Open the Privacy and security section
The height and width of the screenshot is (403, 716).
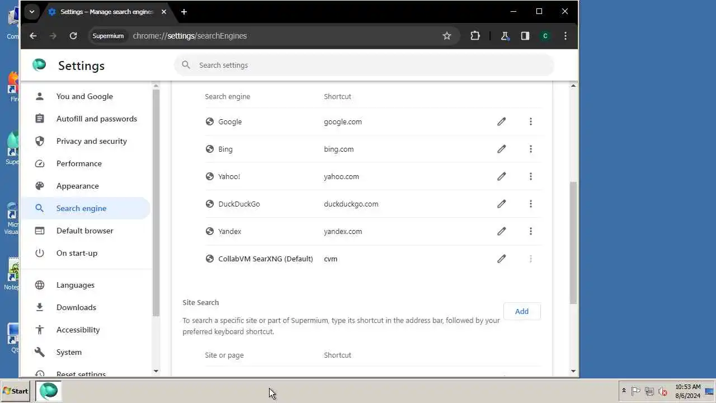[x=92, y=141]
